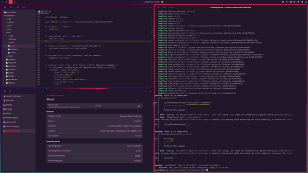Click the Processor row in About
The height and width of the screenshot is (173, 308).
[x=94, y=126]
